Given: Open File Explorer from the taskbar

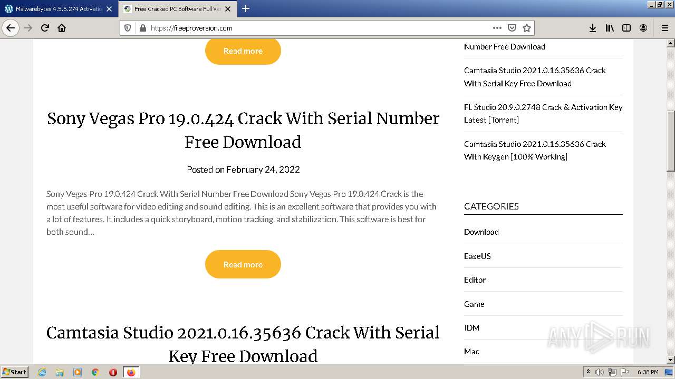Looking at the screenshot, I should [60, 372].
